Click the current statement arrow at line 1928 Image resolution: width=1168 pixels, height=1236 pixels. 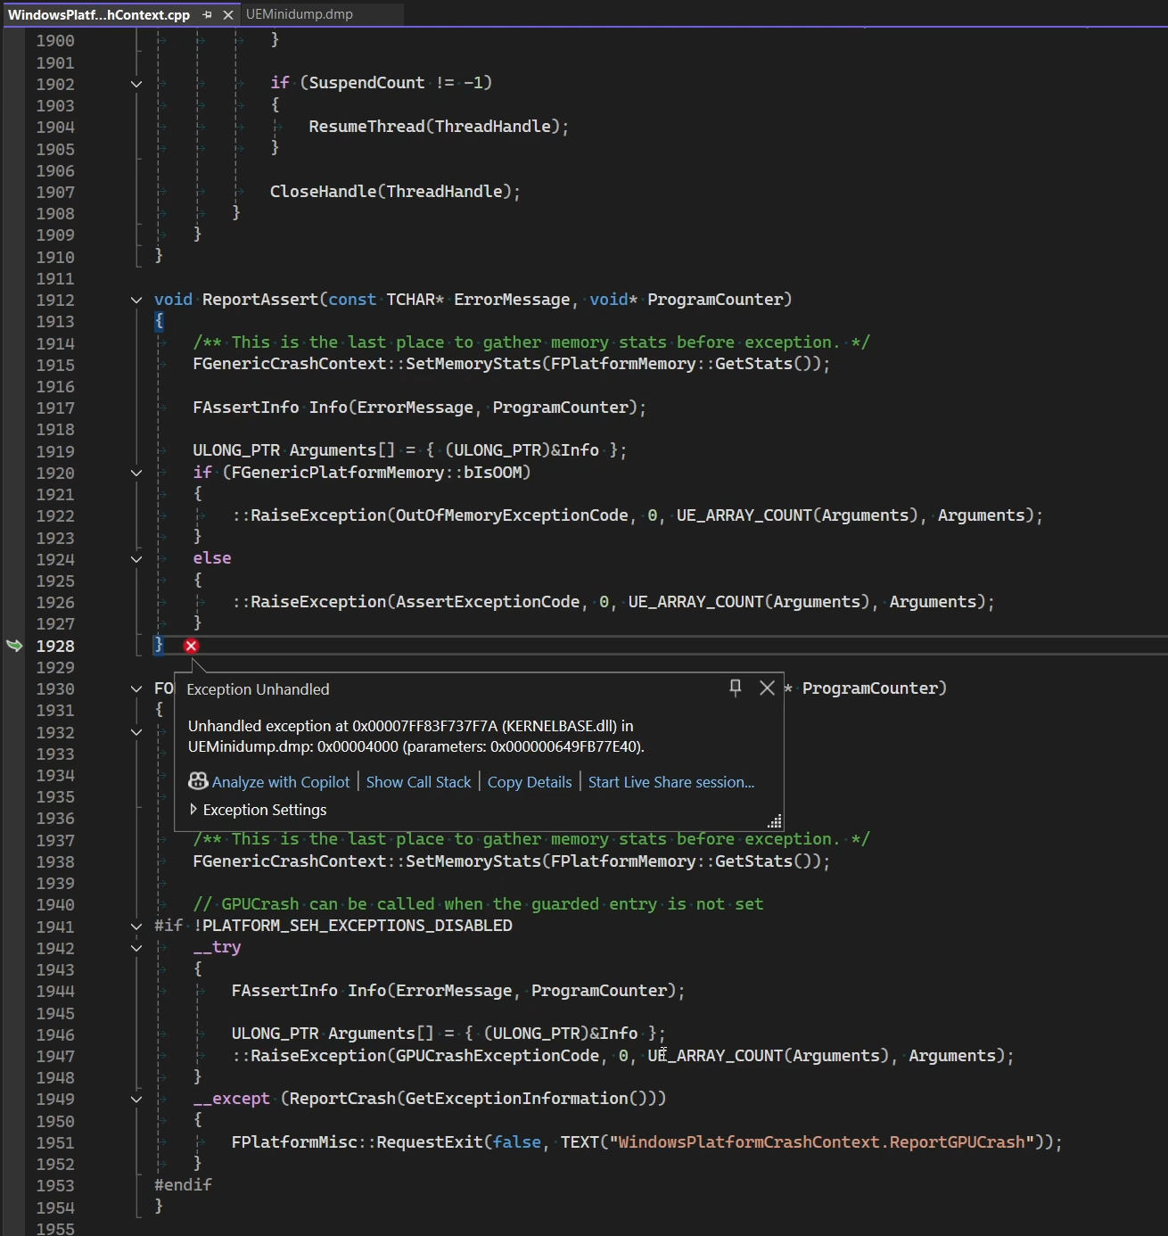(x=14, y=645)
